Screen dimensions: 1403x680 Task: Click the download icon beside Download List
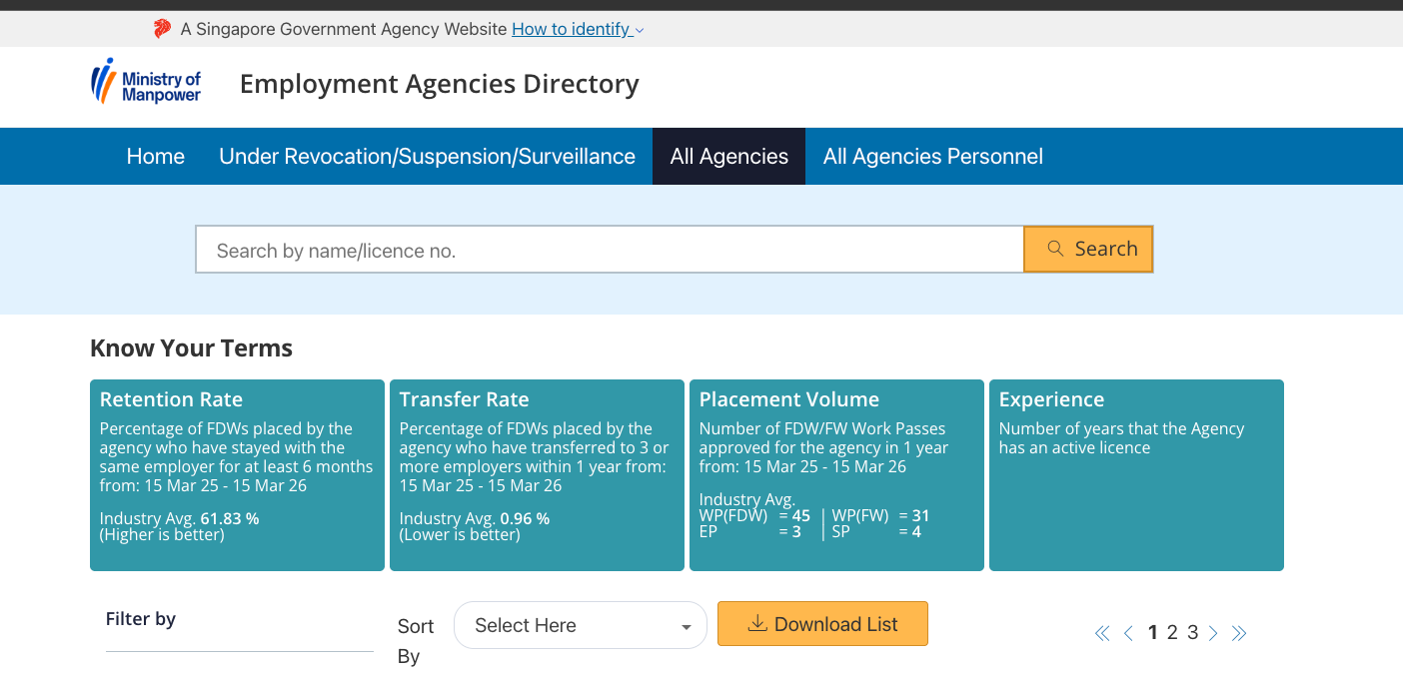coord(757,624)
